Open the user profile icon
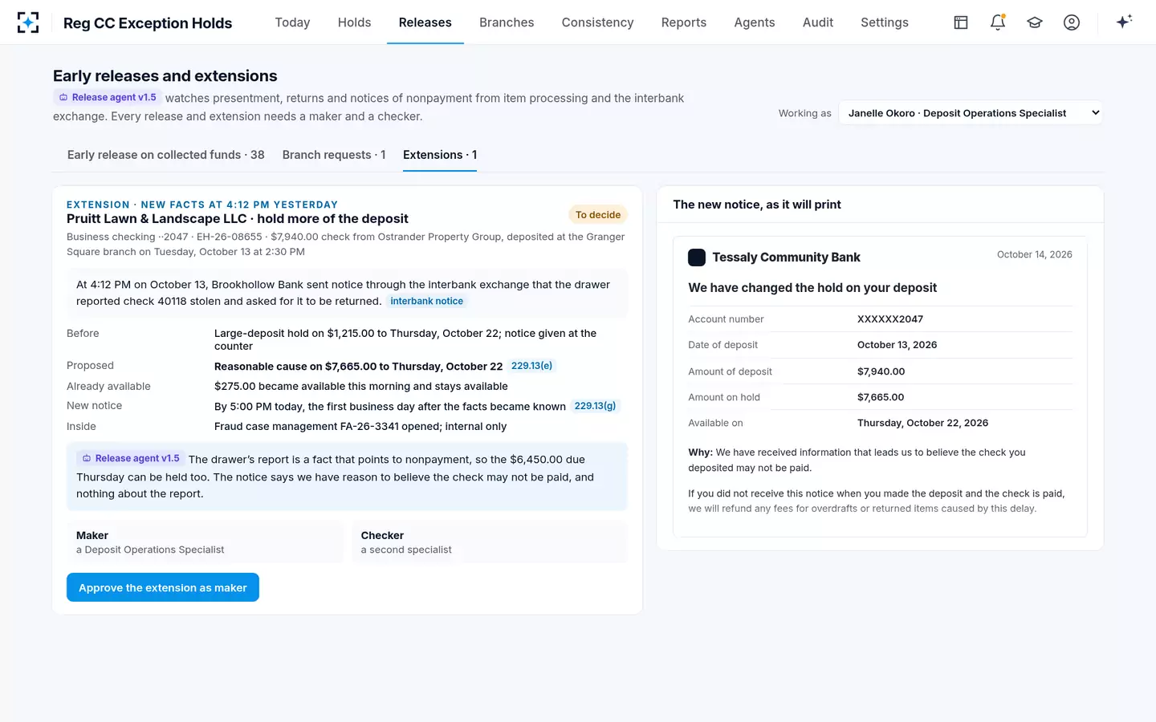 coord(1072,22)
